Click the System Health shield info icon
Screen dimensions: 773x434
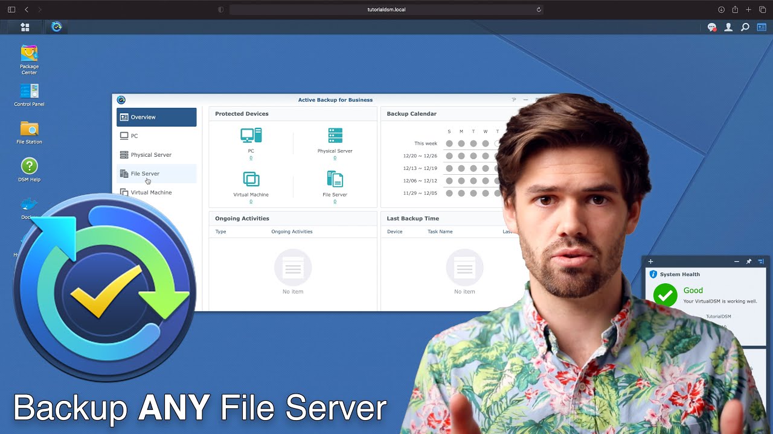[653, 274]
